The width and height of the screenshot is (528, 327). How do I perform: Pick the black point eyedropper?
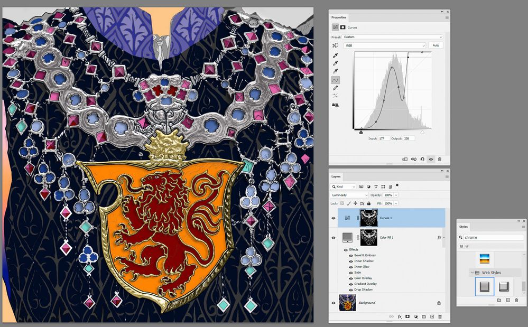335,55
